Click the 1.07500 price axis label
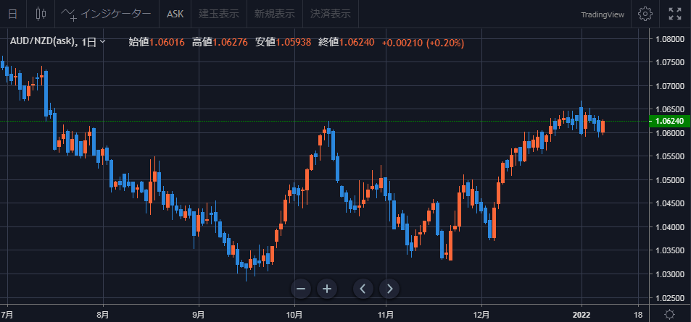This screenshot has height=322, width=691. (x=669, y=62)
